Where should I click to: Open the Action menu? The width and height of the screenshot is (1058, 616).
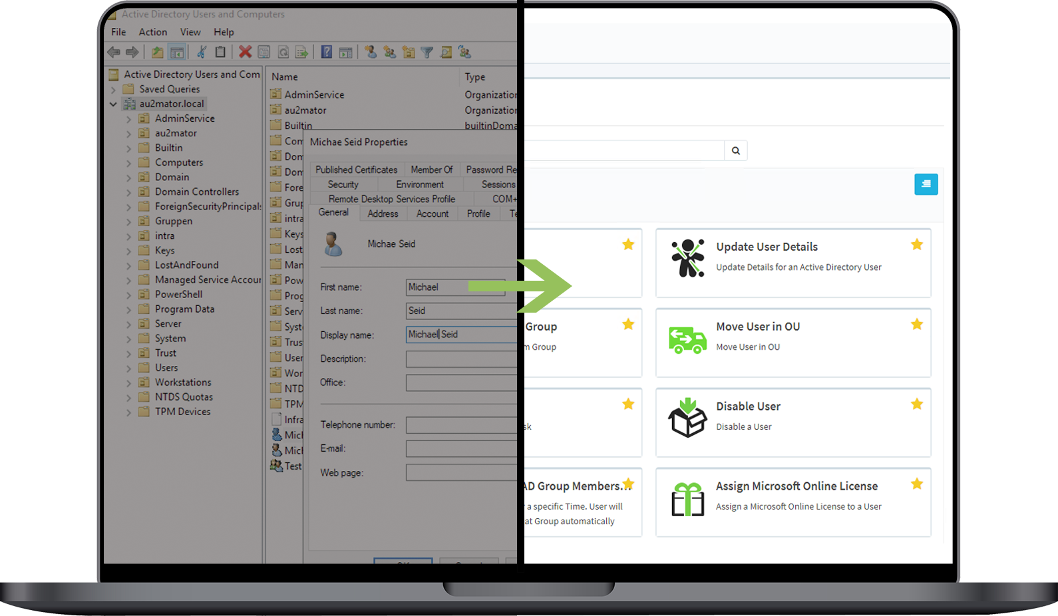(152, 32)
